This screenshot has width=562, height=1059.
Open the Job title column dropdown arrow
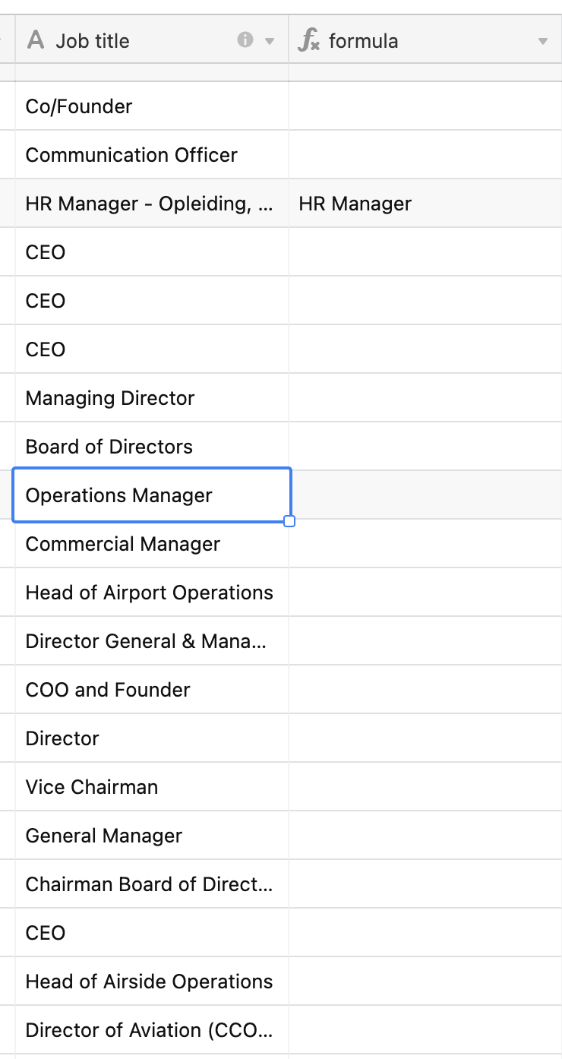269,41
